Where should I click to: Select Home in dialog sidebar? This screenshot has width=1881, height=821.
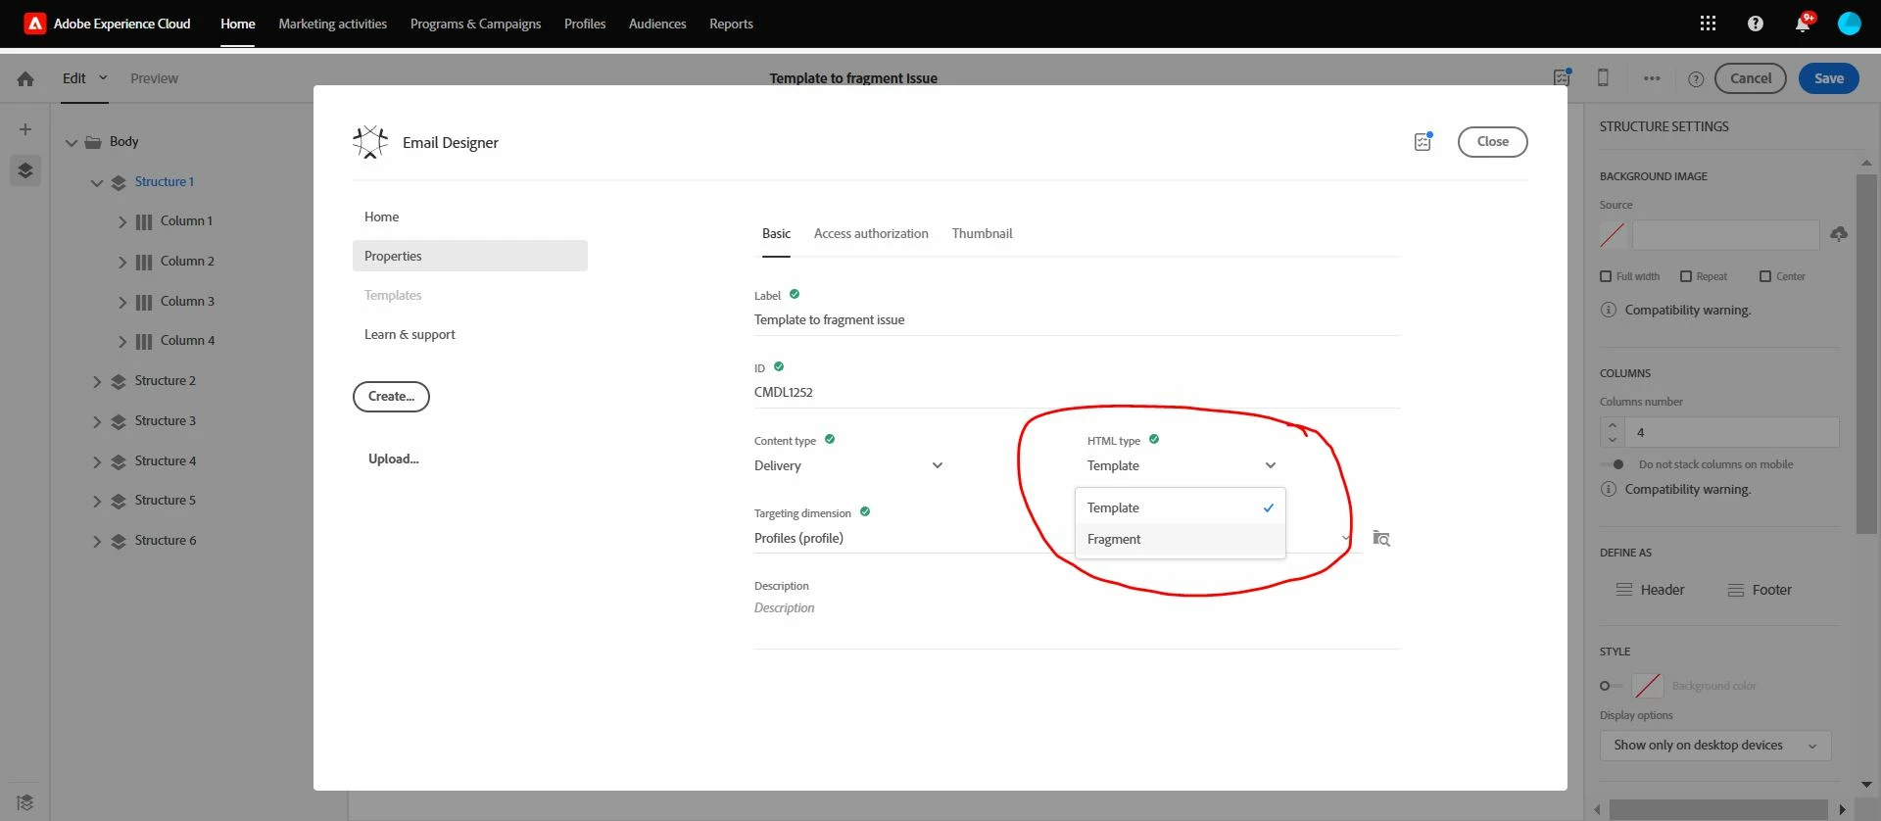point(381,217)
